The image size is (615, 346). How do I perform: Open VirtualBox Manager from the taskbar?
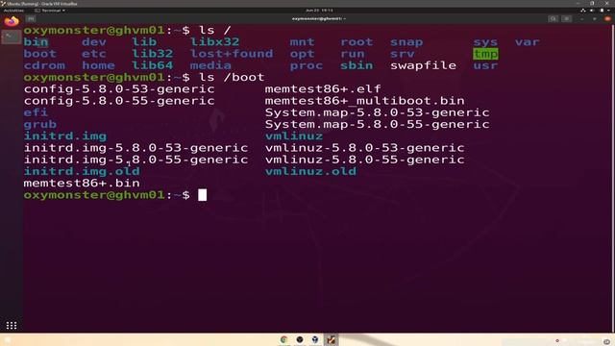(315, 339)
